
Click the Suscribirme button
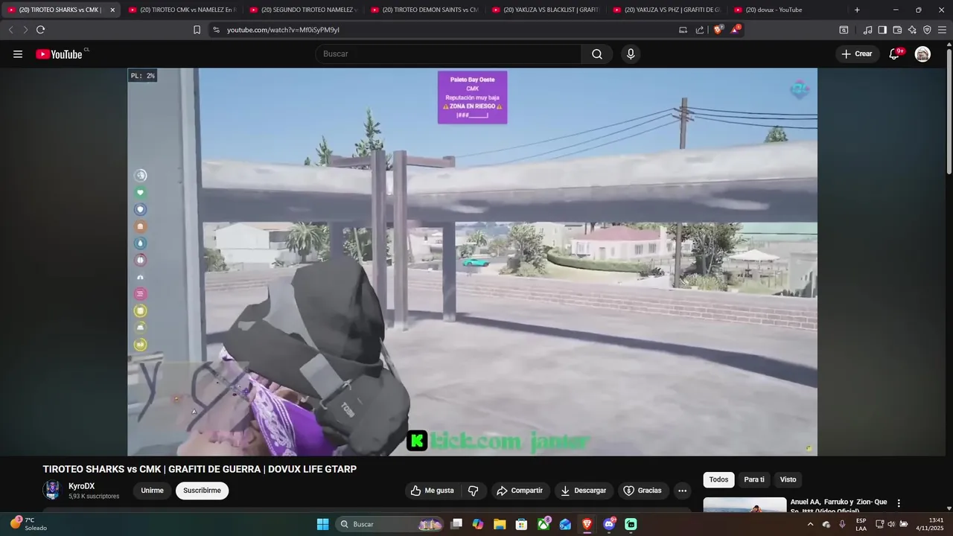(202, 491)
